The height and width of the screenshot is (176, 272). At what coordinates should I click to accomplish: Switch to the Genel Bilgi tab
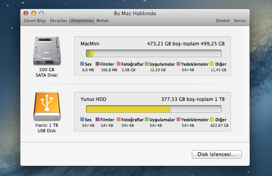[x=35, y=21]
